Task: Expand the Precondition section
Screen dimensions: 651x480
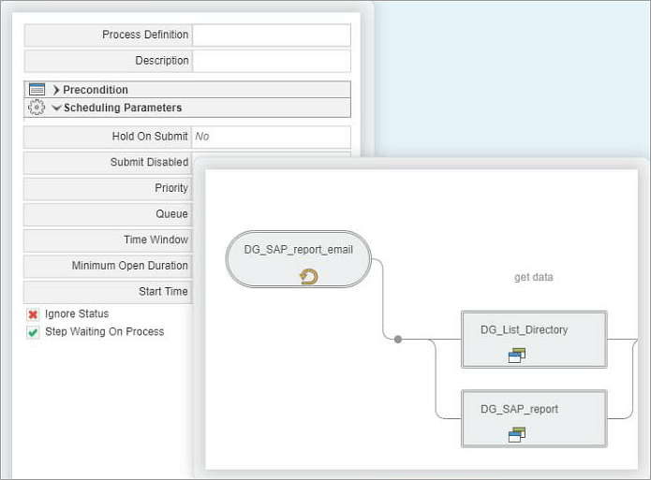Action: click(x=56, y=90)
